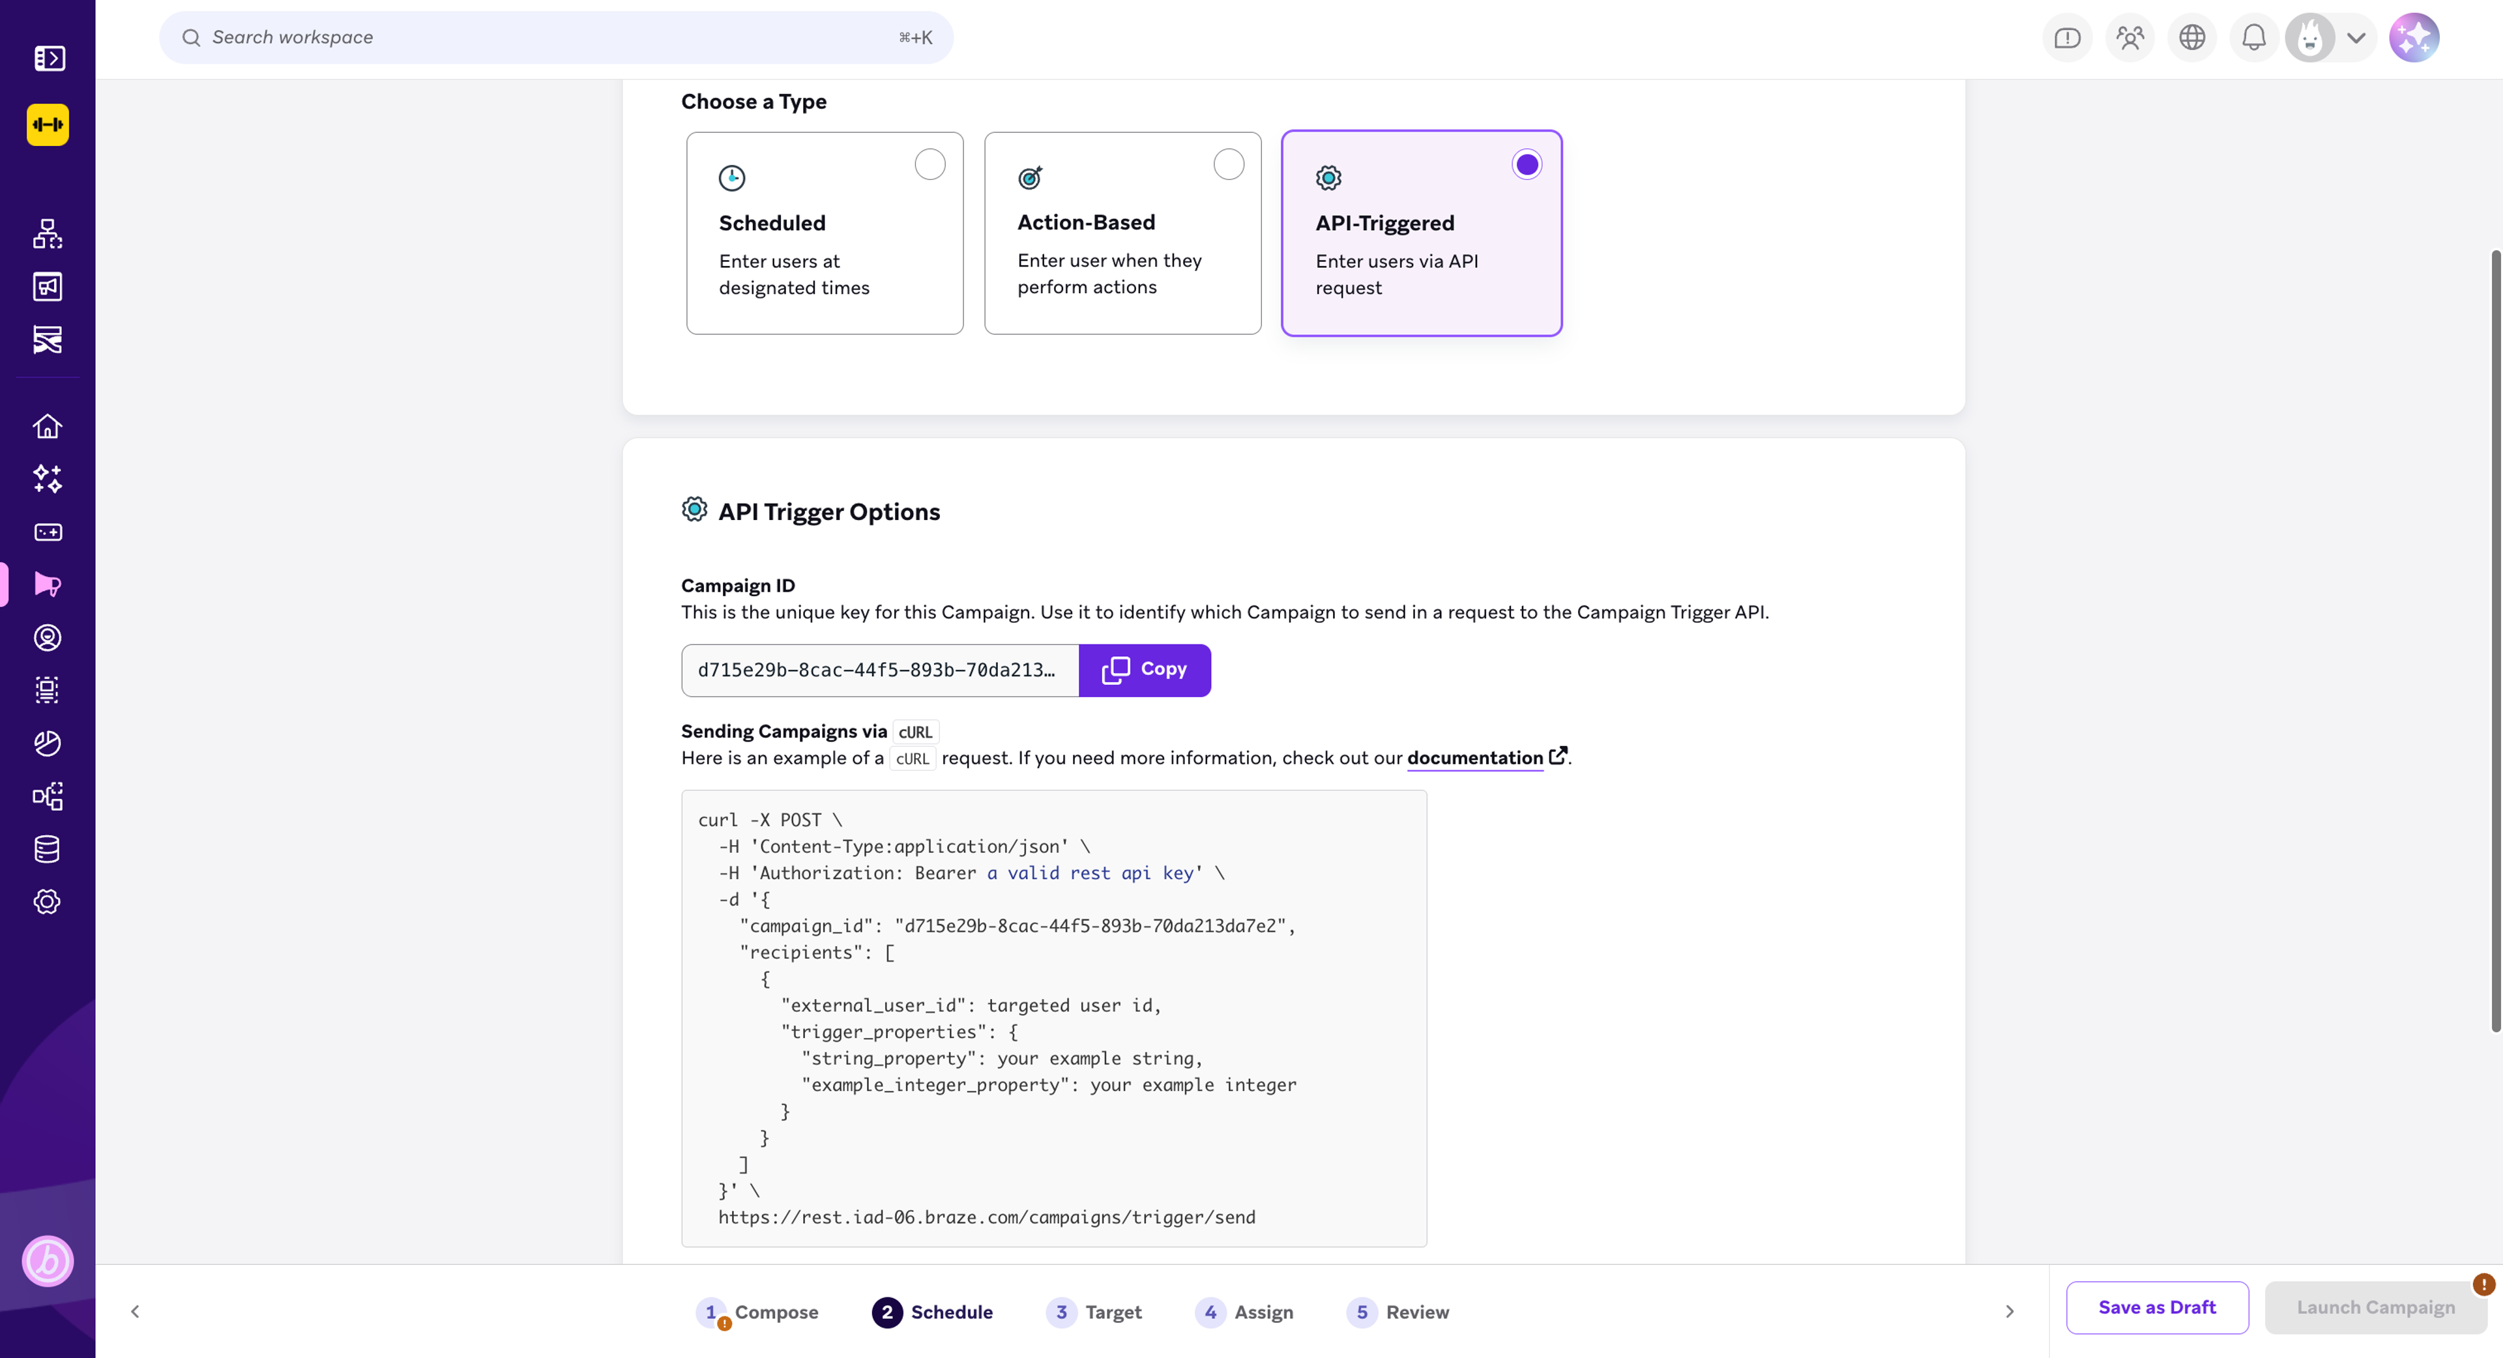
Task: Open the Schedule step
Action: 933,1312
